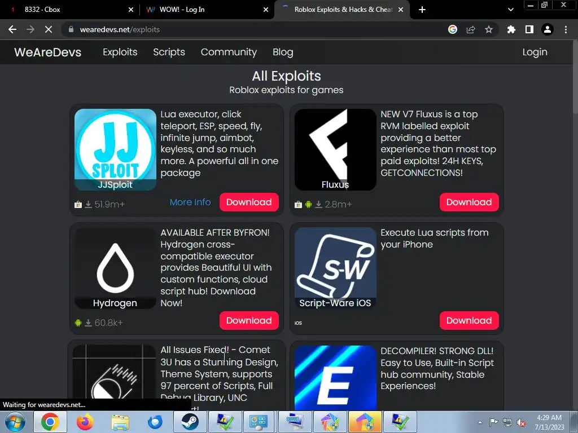Click the JJSploit thumbnail
This screenshot has width=578, height=433.
(x=115, y=149)
